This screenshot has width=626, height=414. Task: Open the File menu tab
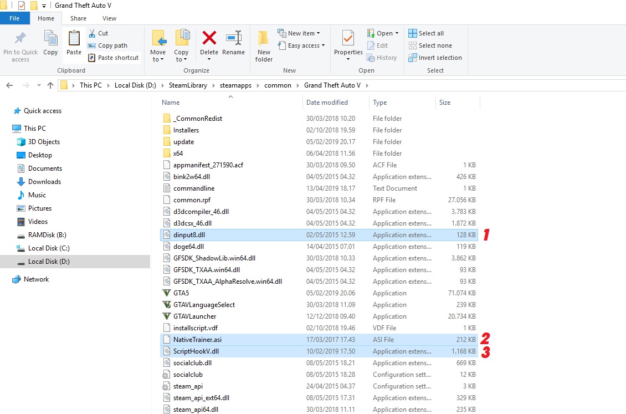click(x=14, y=18)
